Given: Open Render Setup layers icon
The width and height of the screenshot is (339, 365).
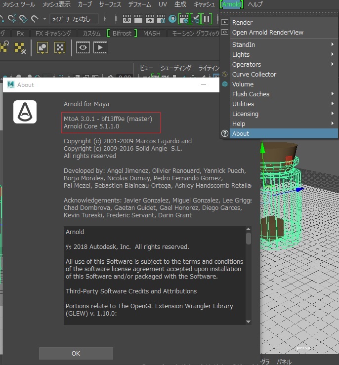Looking at the screenshot, I should pyautogui.click(x=184, y=19).
